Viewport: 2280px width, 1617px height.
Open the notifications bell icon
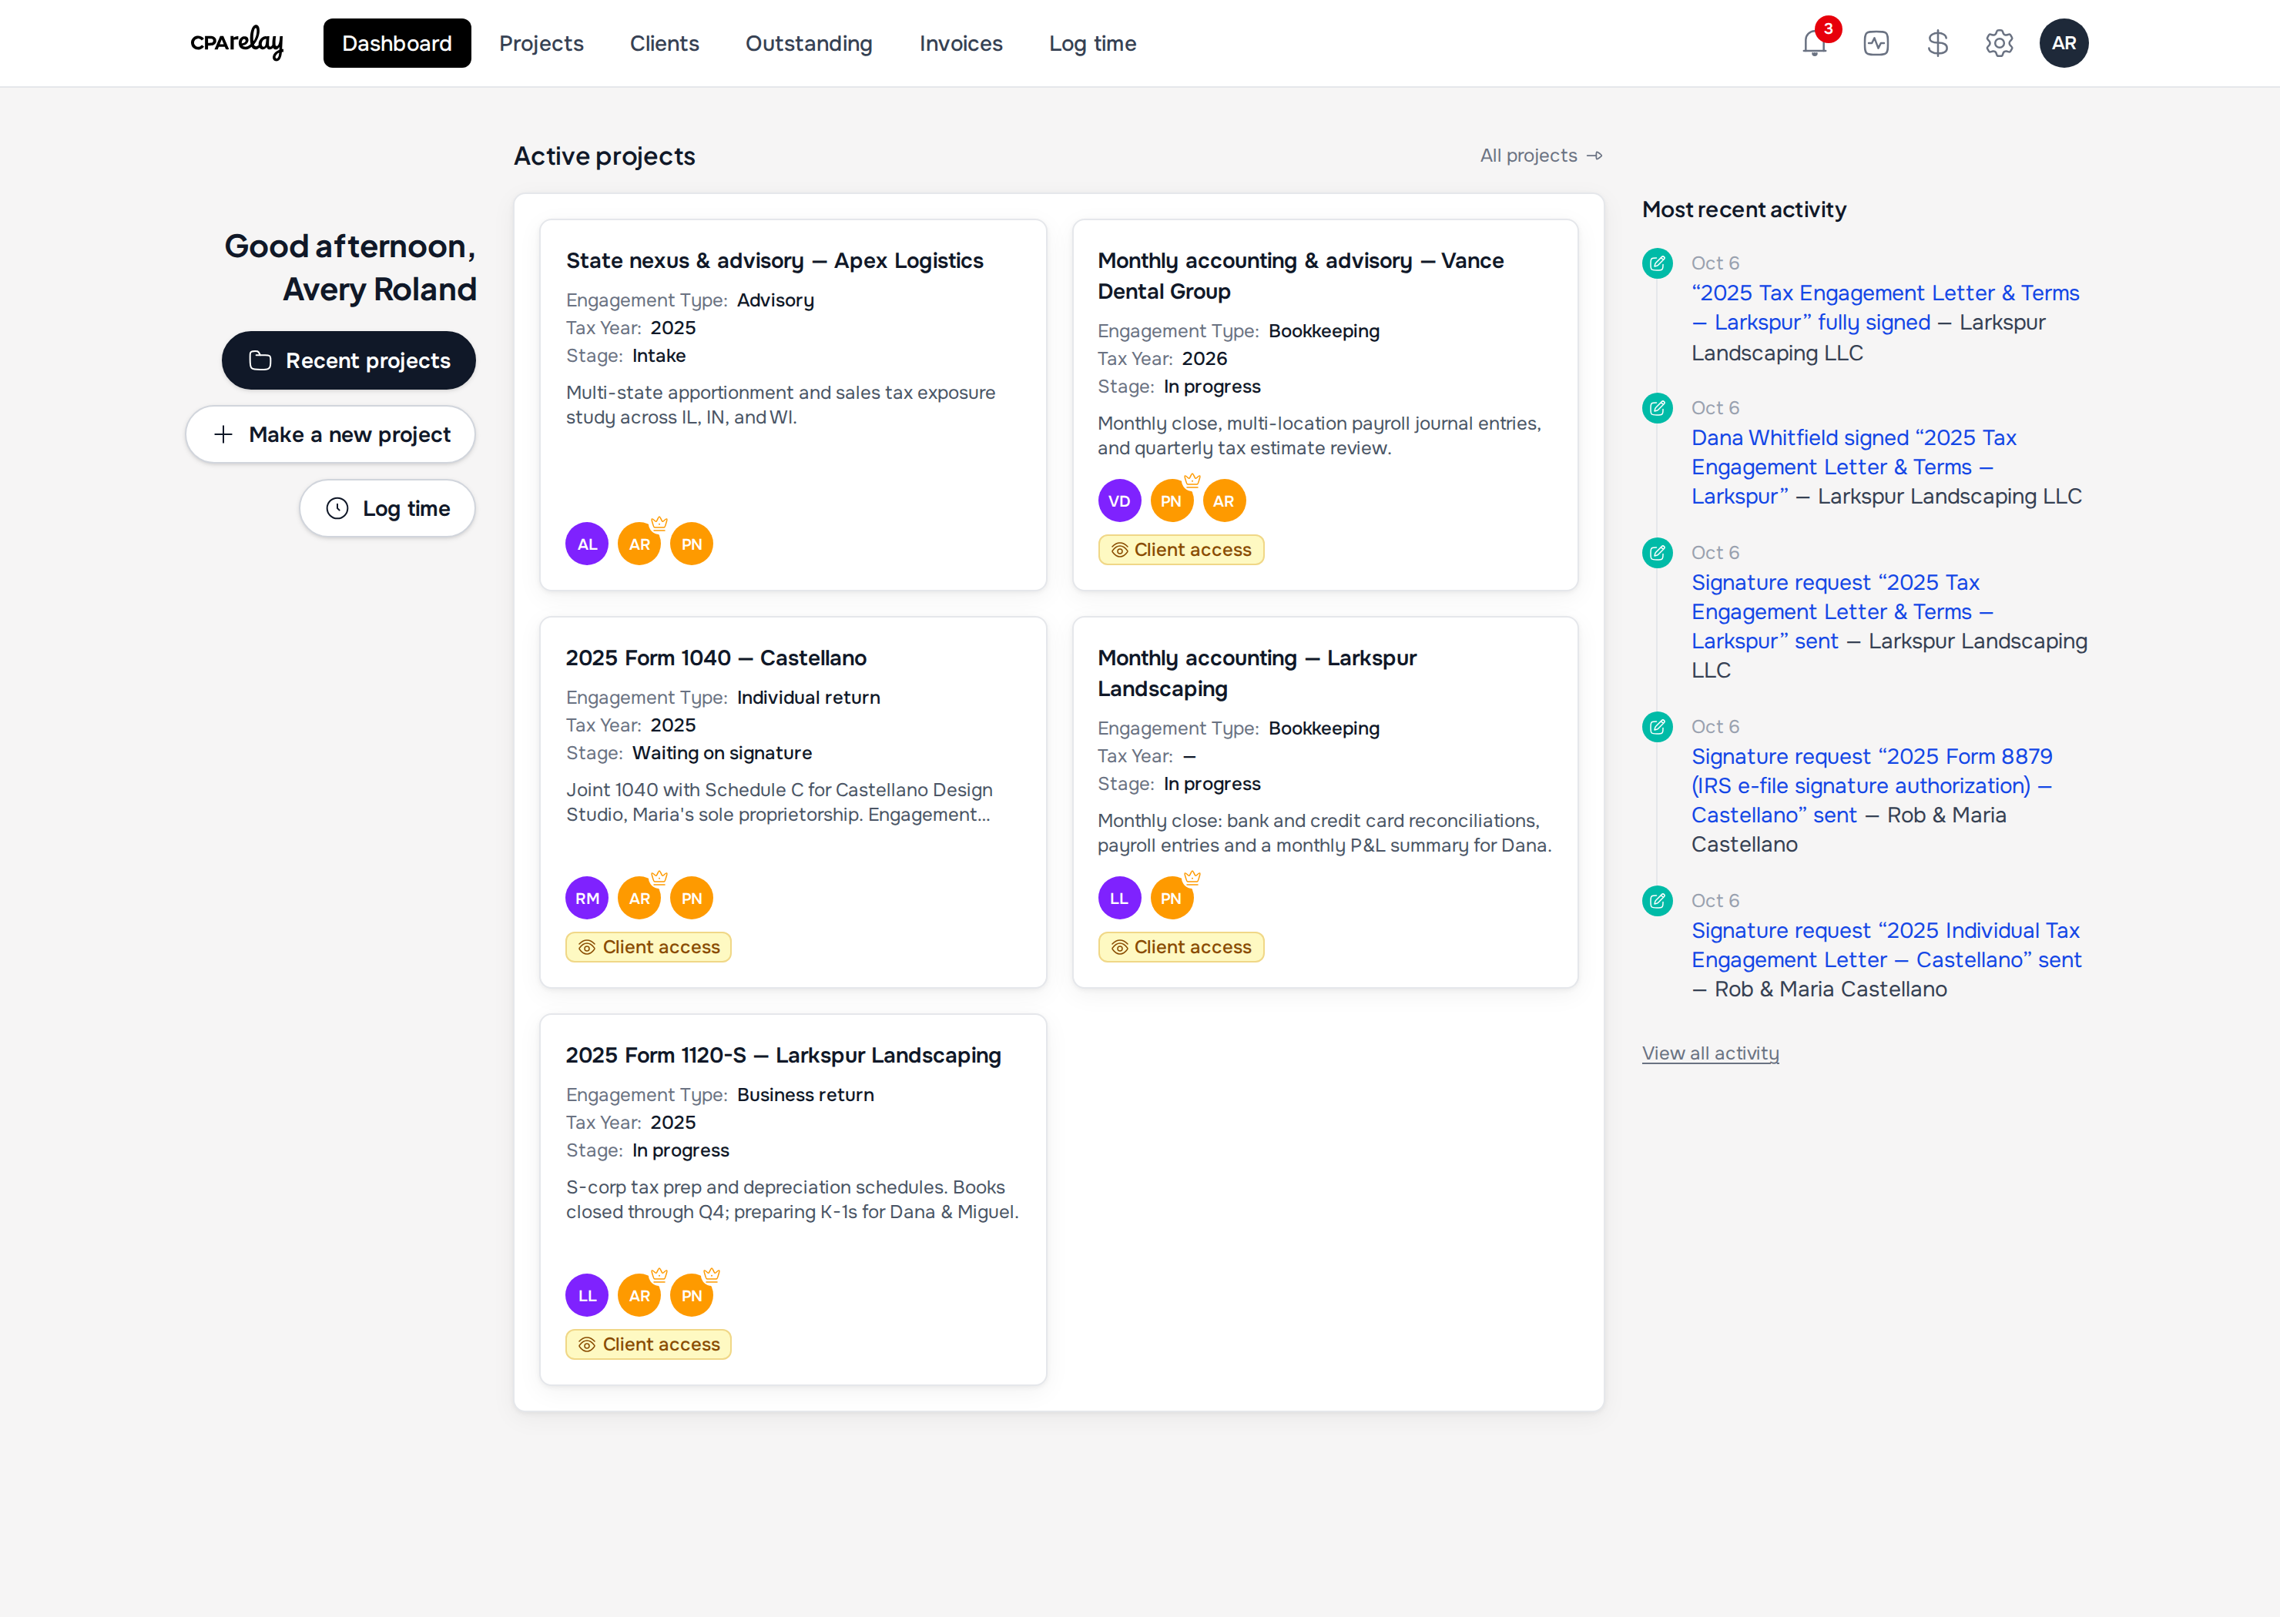pos(1814,43)
